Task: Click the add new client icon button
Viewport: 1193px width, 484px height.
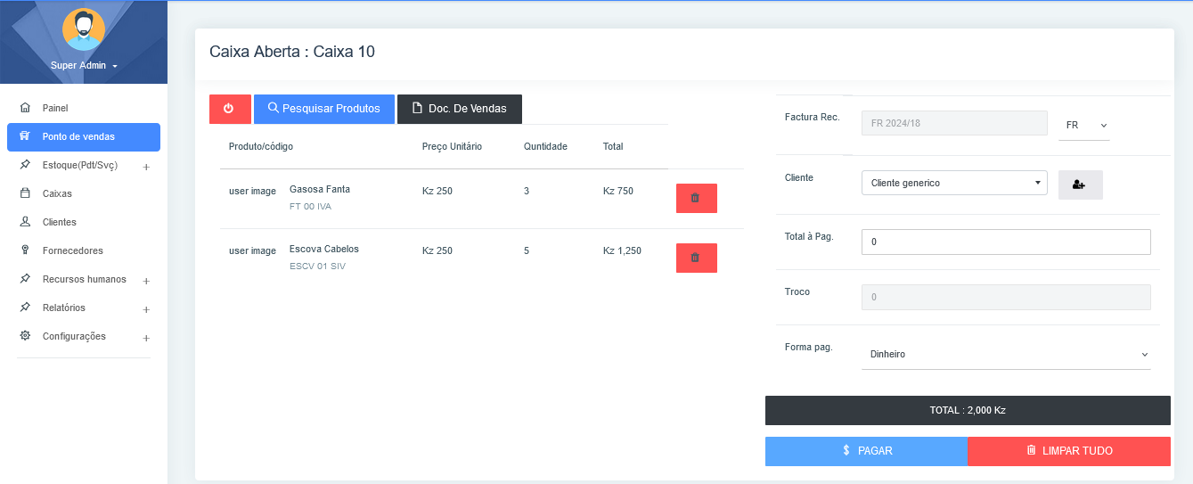Action: [x=1080, y=185]
